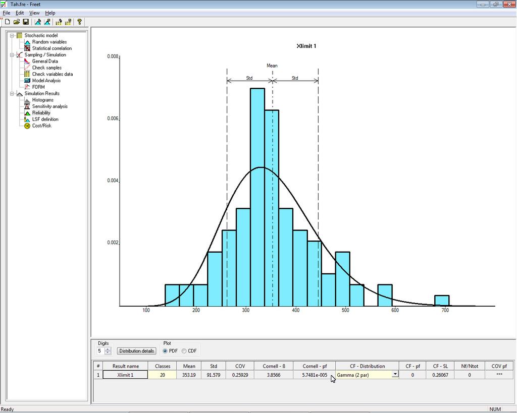Click the first yellow table toolbar icon
Viewport: 517px width, 413px height.
[x=59, y=22]
